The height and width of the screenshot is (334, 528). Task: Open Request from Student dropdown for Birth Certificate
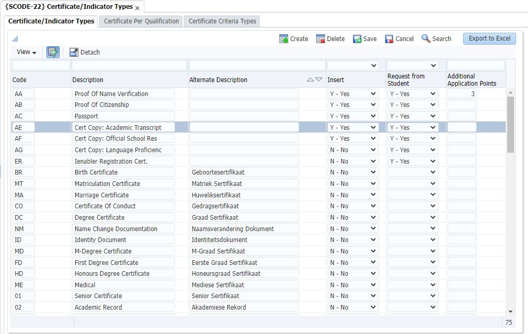click(413, 172)
